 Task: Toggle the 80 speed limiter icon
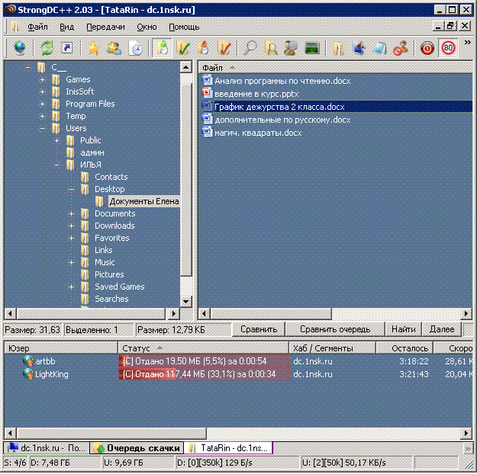tap(448, 48)
